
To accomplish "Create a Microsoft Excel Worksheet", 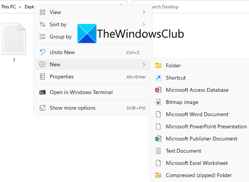I will (200, 163).
